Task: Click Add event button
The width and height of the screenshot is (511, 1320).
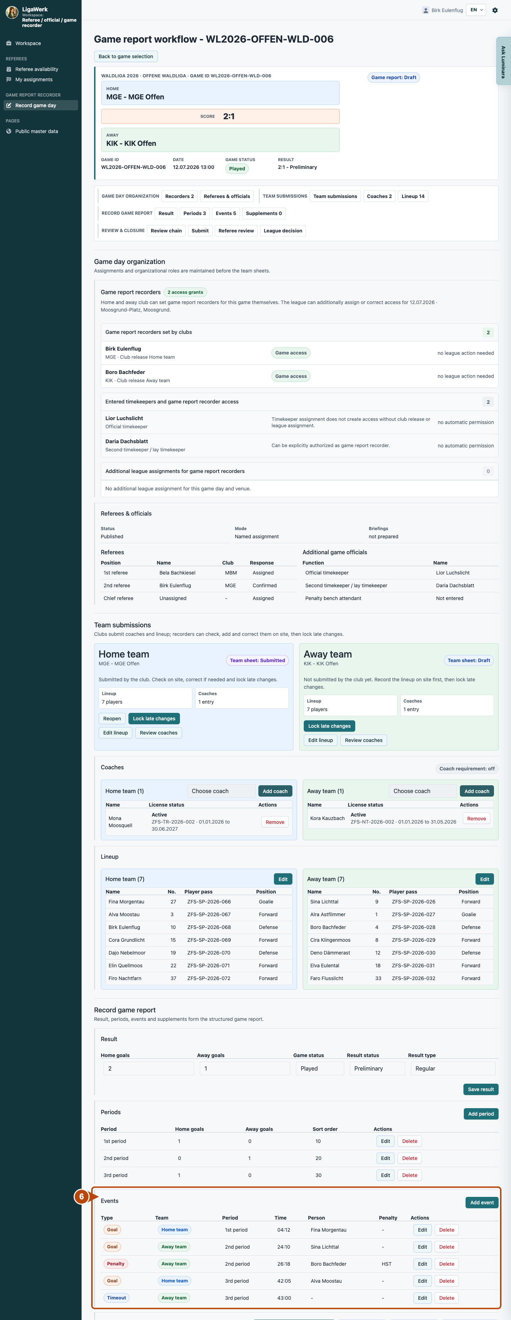Action: [x=482, y=1202]
